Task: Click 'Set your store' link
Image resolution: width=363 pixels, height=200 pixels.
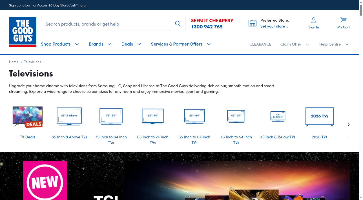Action: [275, 26]
